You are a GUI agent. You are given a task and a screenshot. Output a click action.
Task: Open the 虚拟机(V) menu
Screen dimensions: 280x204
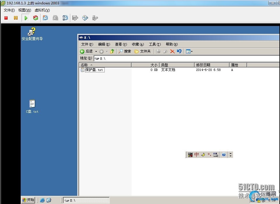(42, 11)
